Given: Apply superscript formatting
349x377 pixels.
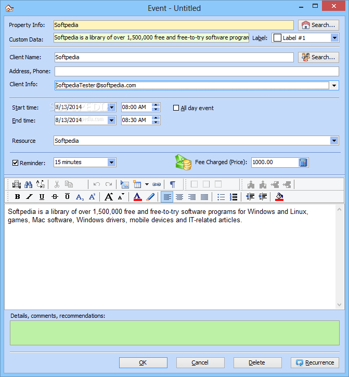Looking at the screenshot, I should (x=92, y=197).
